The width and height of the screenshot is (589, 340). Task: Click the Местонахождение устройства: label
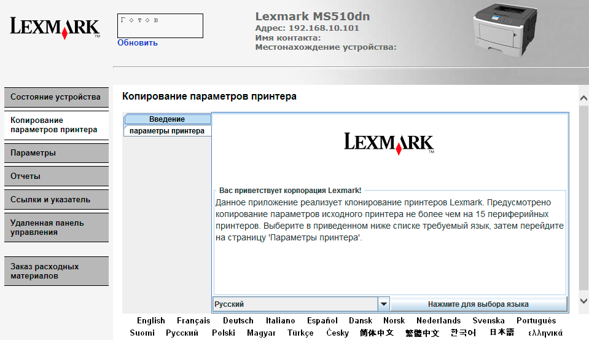pos(326,47)
